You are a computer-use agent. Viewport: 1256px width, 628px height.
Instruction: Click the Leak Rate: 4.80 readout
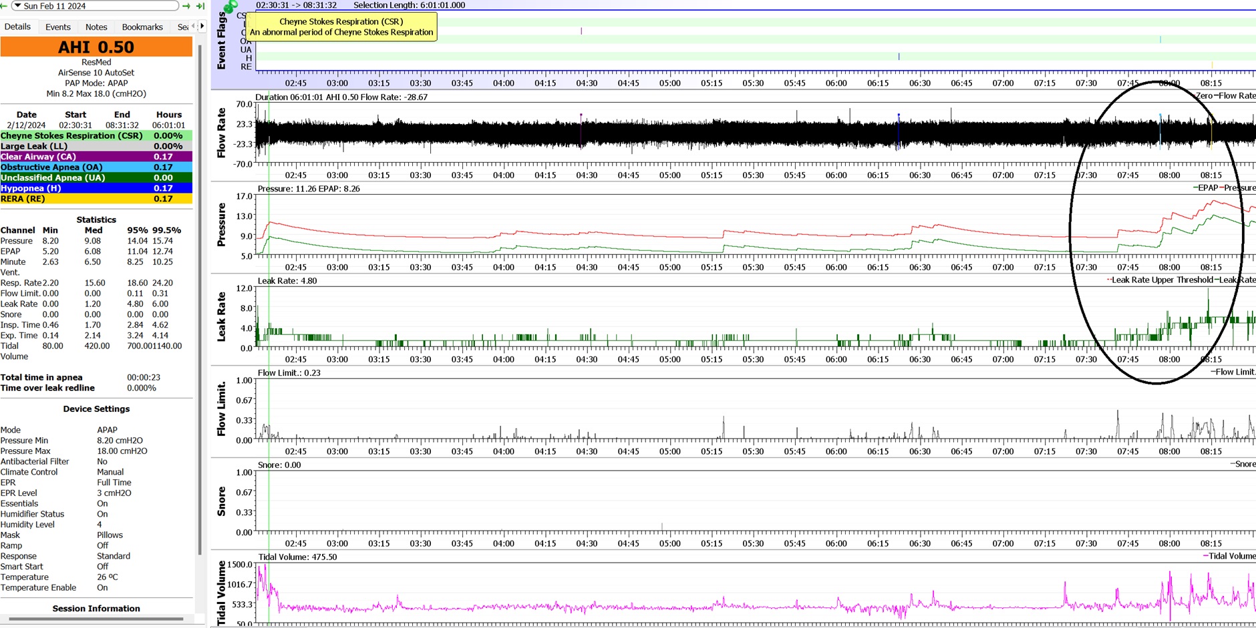pos(287,280)
